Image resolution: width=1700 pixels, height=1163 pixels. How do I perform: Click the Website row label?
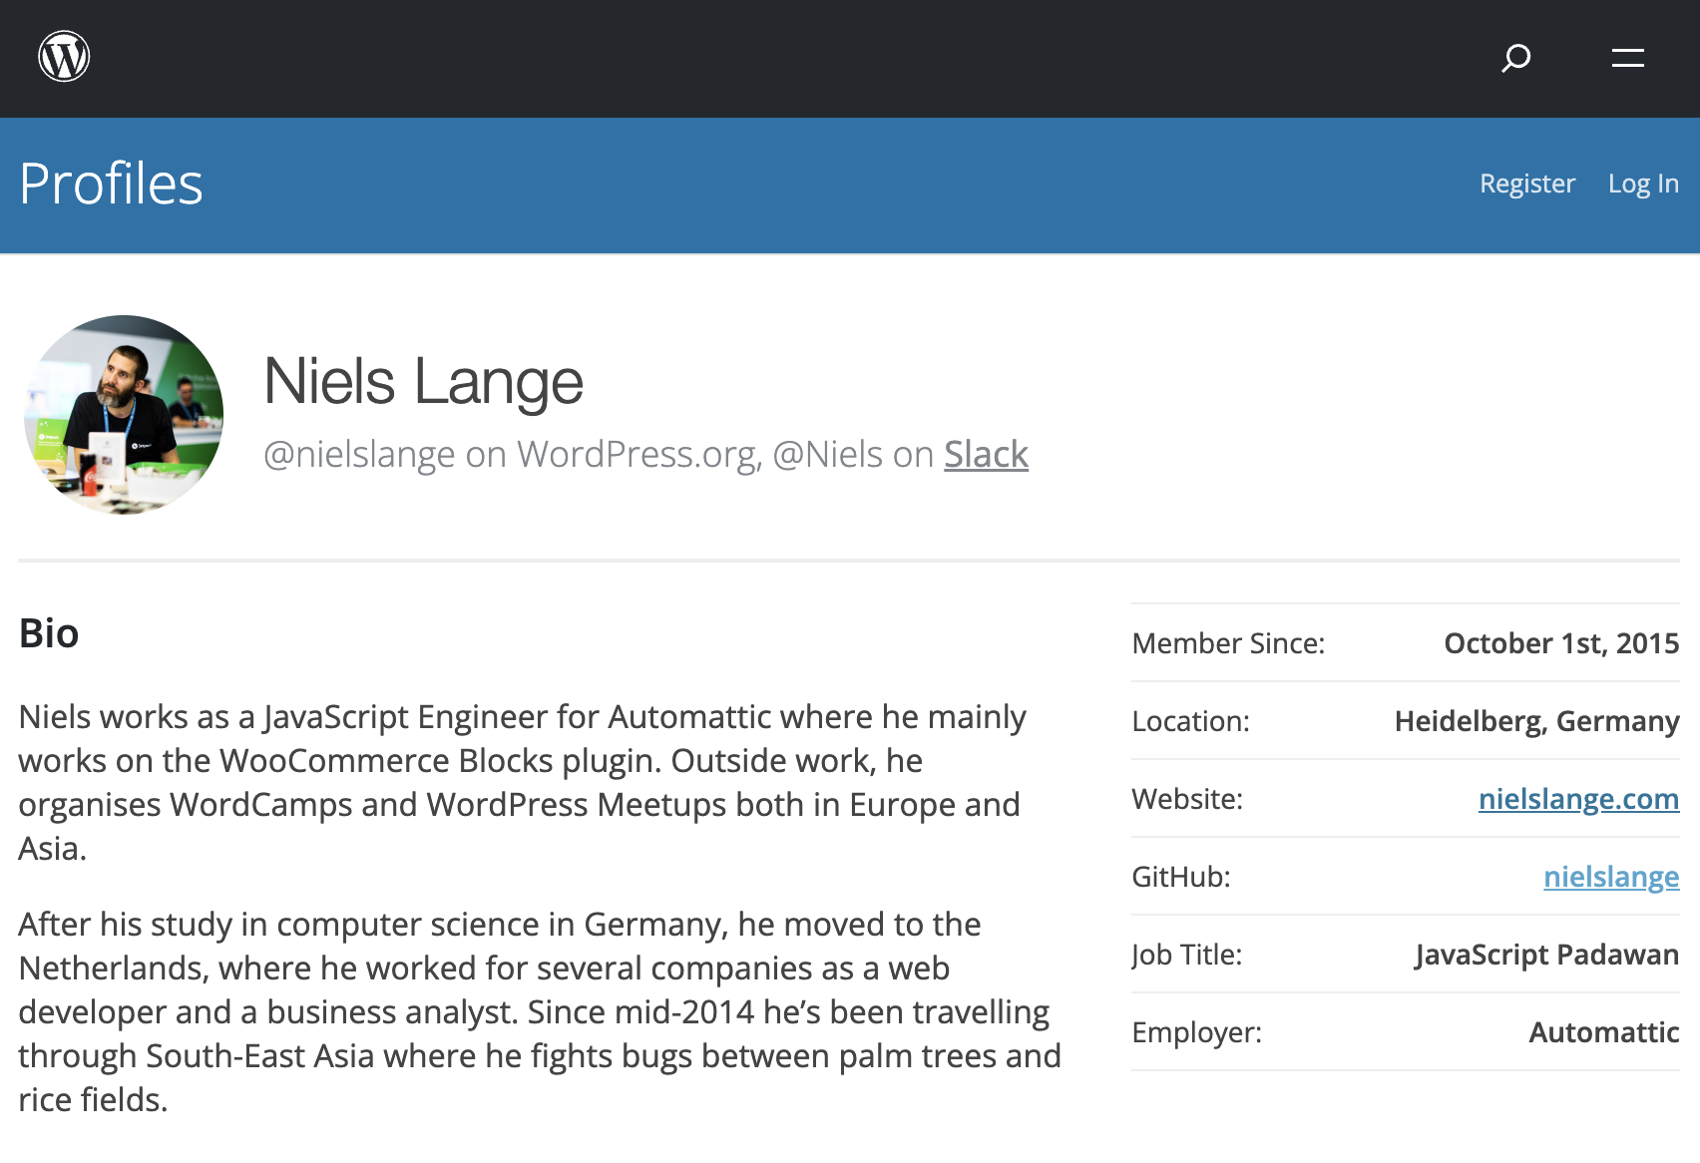click(x=1186, y=799)
